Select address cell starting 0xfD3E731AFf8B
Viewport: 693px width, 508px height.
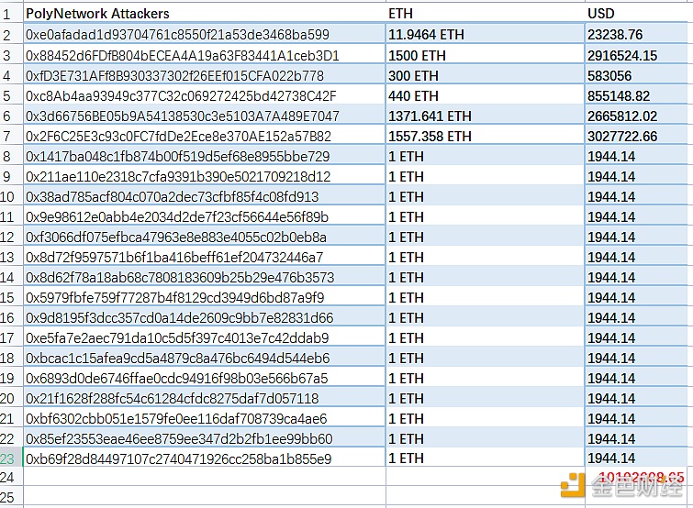(204, 75)
